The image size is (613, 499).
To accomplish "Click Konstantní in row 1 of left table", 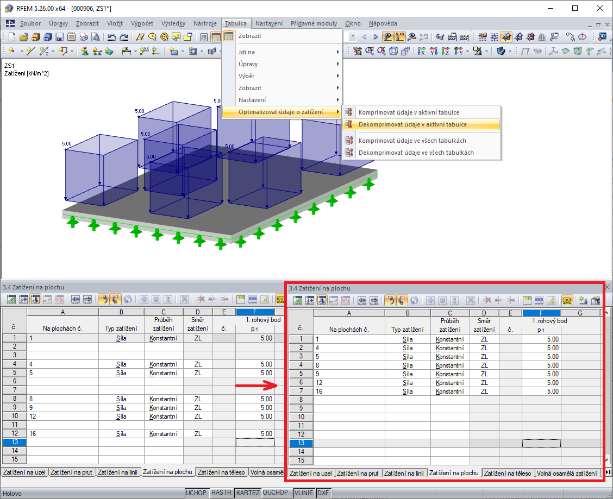I will 164,338.
